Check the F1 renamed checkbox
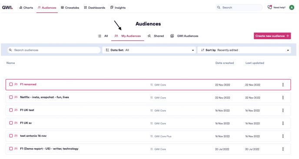 pos(11,84)
